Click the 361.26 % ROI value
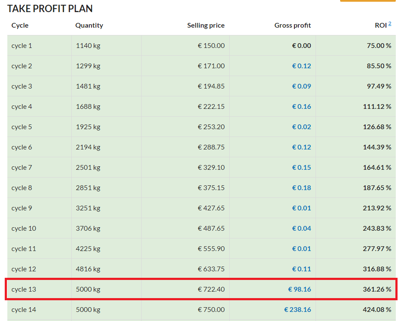The height and width of the screenshot is (321, 401). pyautogui.click(x=377, y=289)
